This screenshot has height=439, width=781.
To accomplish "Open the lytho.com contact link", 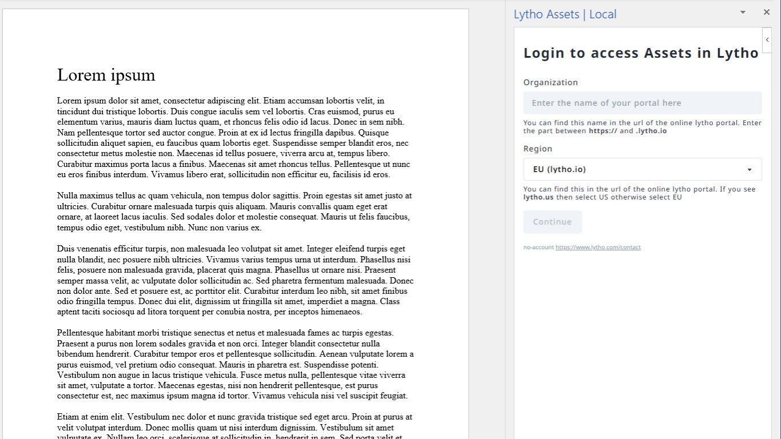I will (x=598, y=248).
